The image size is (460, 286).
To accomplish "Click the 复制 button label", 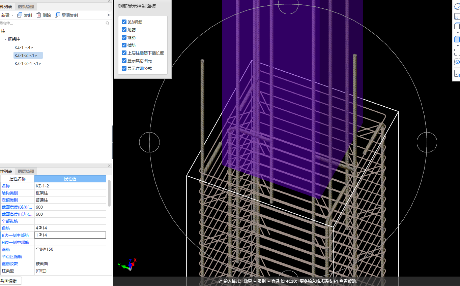I will coord(28,15).
